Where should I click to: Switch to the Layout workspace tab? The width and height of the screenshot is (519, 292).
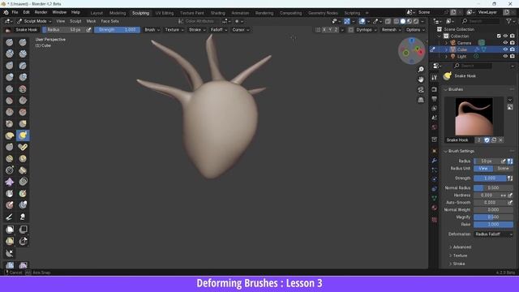(x=97, y=13)
